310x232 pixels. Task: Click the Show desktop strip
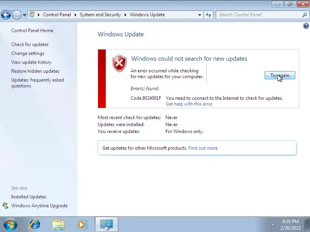tap(308, 224)
